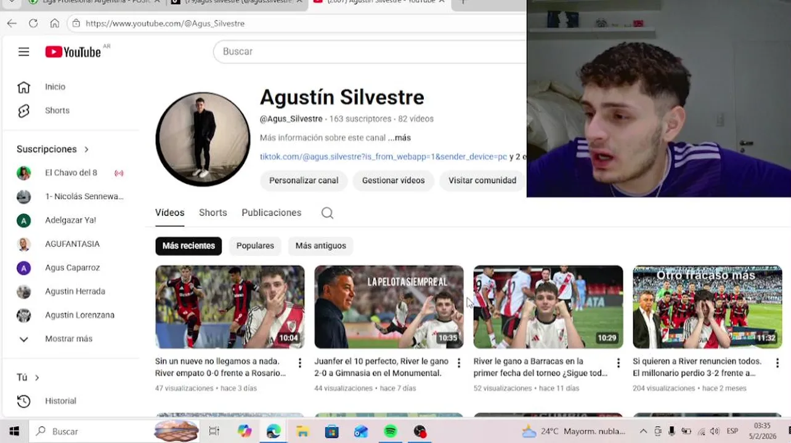791x443 pixels.
Task: Open Microsoft Store from the taskbar
Action: (x=332, y=431)
